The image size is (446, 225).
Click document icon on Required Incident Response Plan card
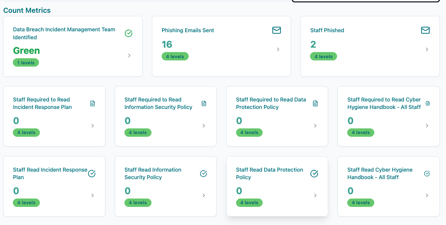tap(93, 104)
